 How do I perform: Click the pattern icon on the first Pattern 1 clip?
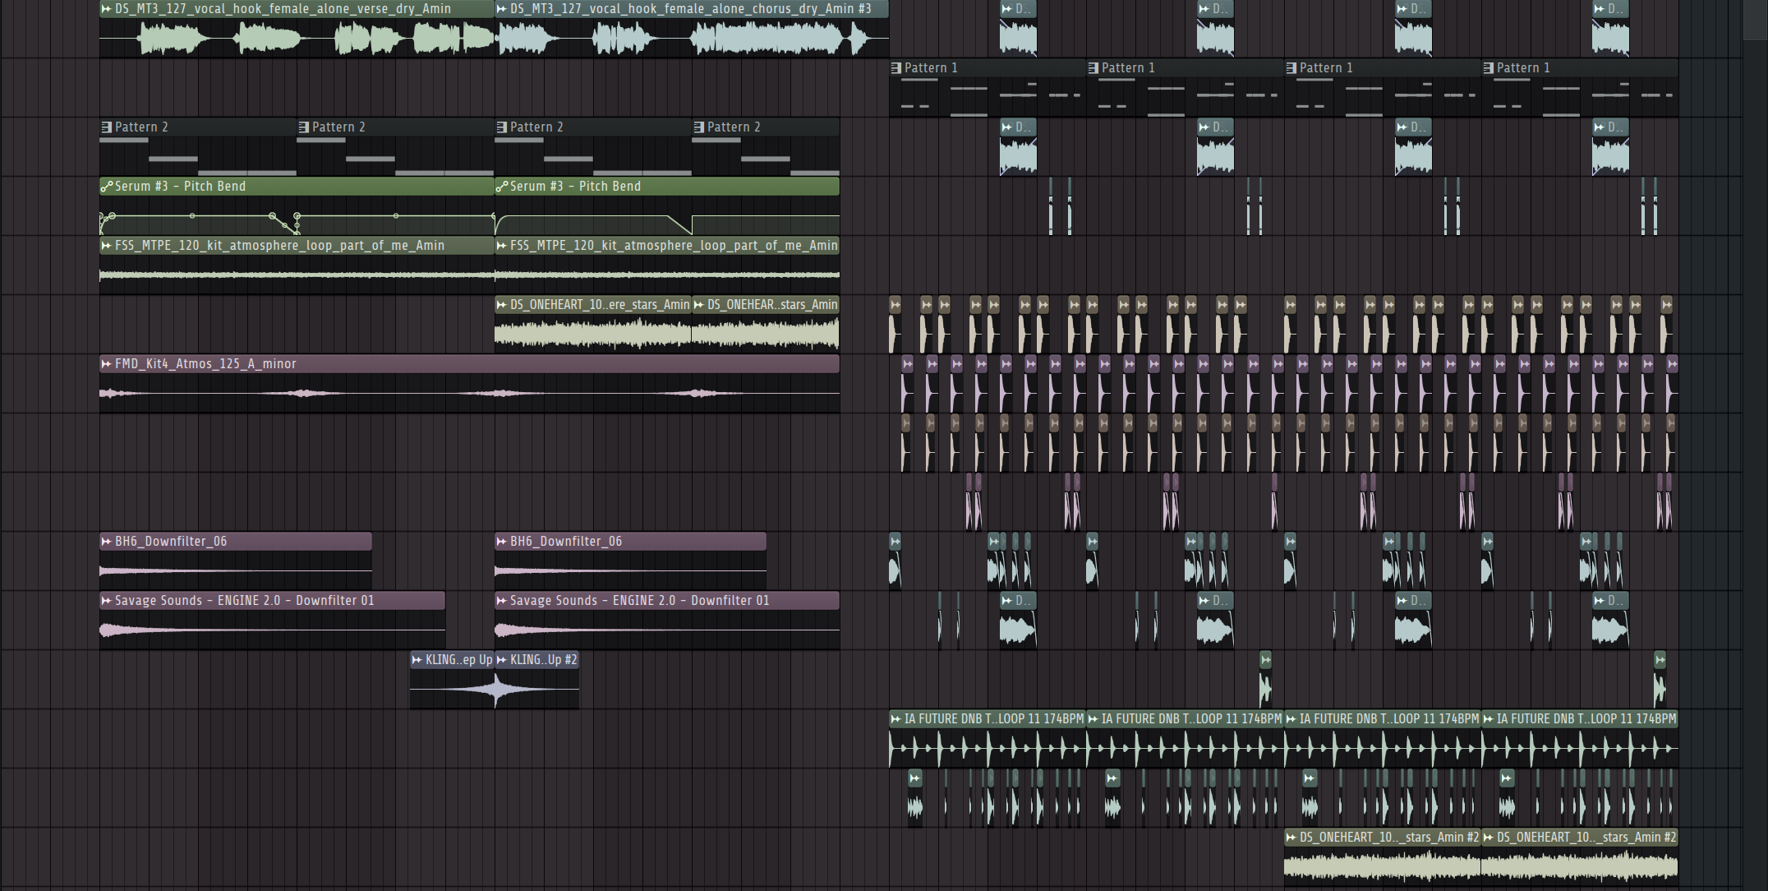[x=896, y=68]
